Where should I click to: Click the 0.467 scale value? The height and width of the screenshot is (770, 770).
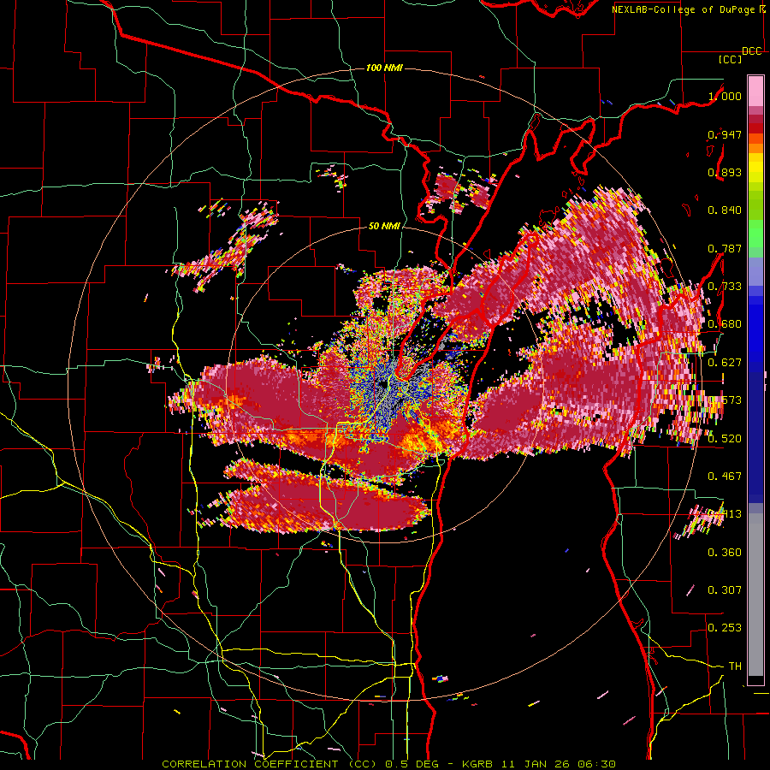pyautogui.click(x=725, y=477)
